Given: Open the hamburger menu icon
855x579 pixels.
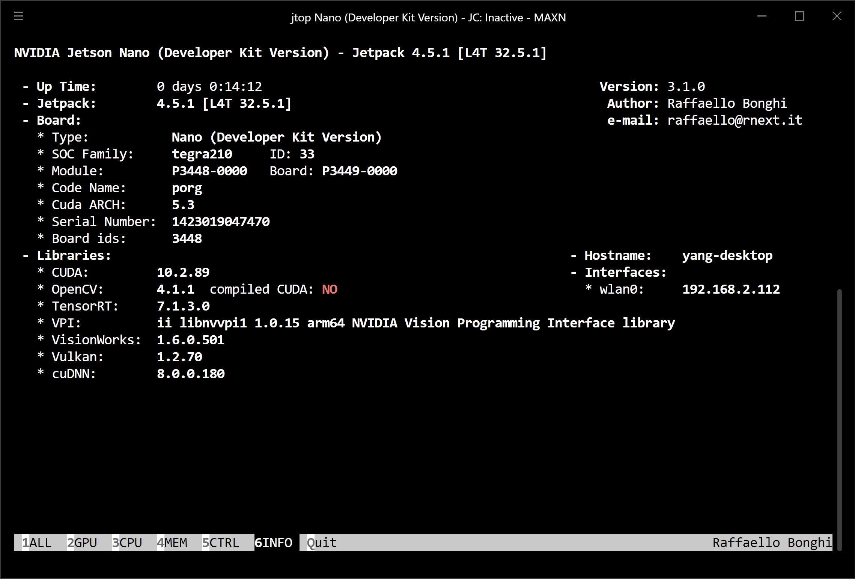Looking at the screenshot, I should (19, 16).
